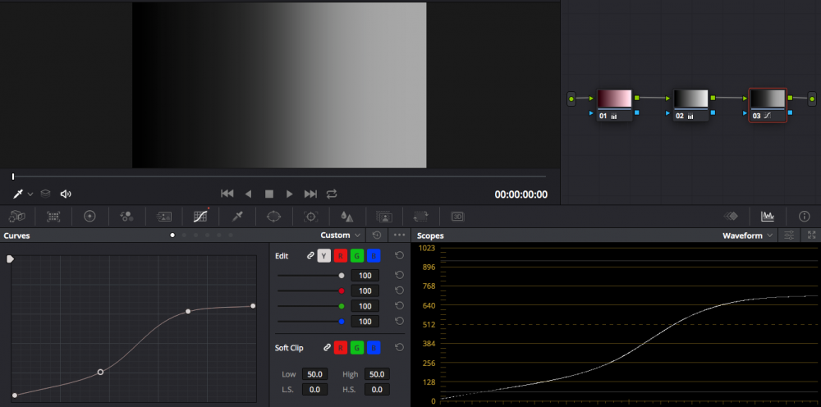Mute the viewer audio speaker icon
This screenshot has width=821, height=407.
(66, 194)
